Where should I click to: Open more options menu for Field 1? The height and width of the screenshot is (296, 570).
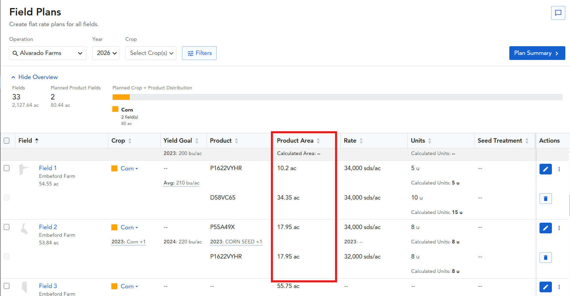(559, 169)
